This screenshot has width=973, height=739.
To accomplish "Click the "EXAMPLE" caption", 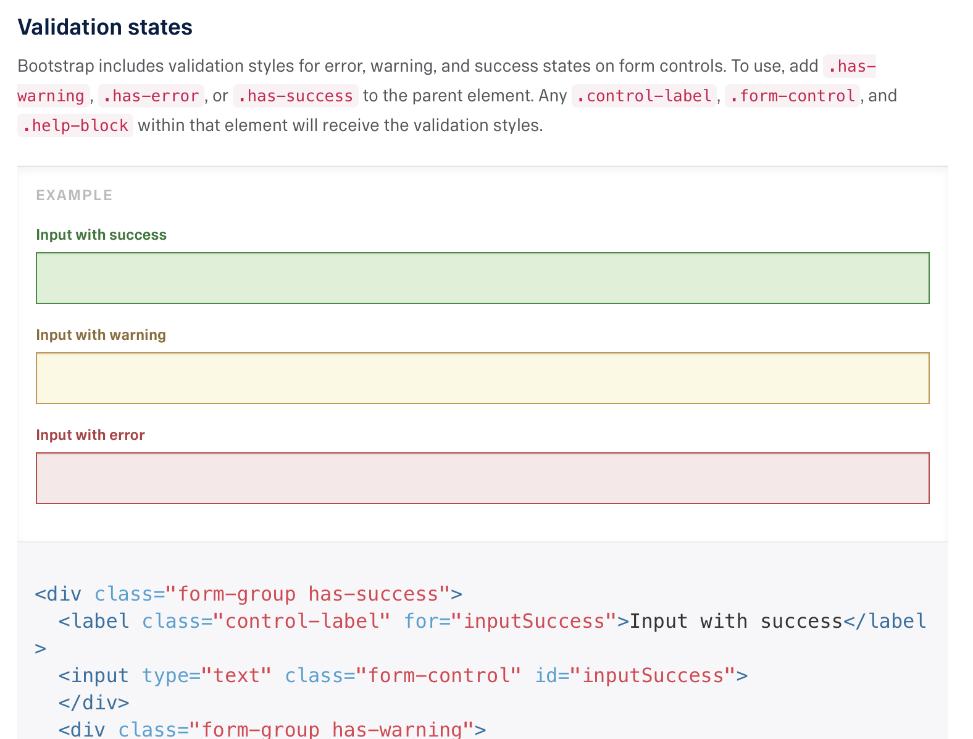I will point(74,195).
